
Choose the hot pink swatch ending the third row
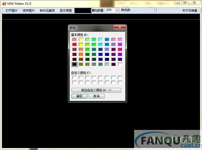(x=120, y=49)
